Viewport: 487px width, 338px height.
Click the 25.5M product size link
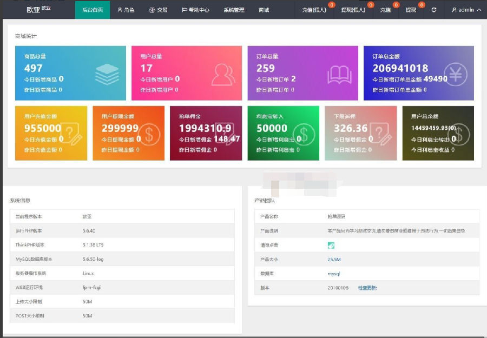[334, 260]
